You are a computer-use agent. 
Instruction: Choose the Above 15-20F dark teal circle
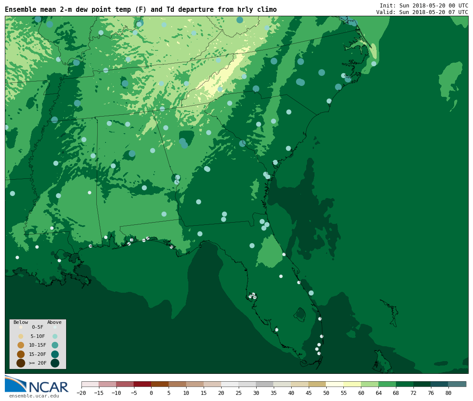coord(55,354)
